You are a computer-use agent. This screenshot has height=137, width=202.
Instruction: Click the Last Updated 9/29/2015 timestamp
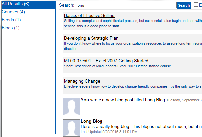point(109,132)
